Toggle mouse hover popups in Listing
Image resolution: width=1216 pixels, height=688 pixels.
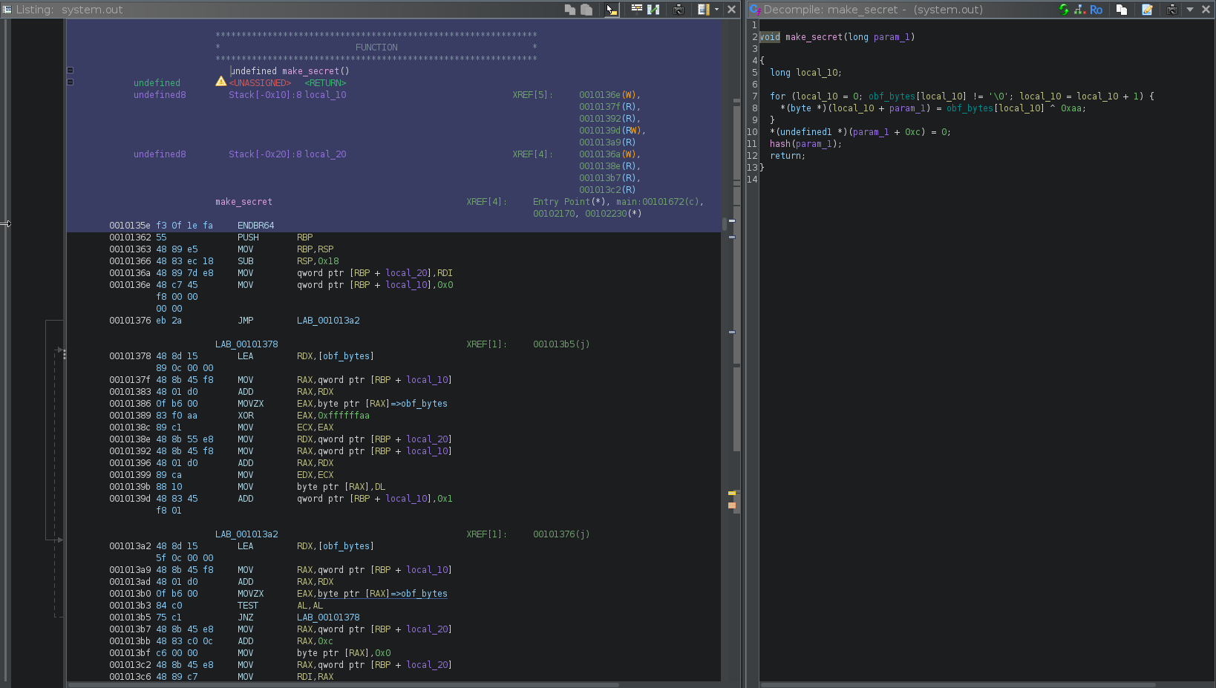point(611,10)
